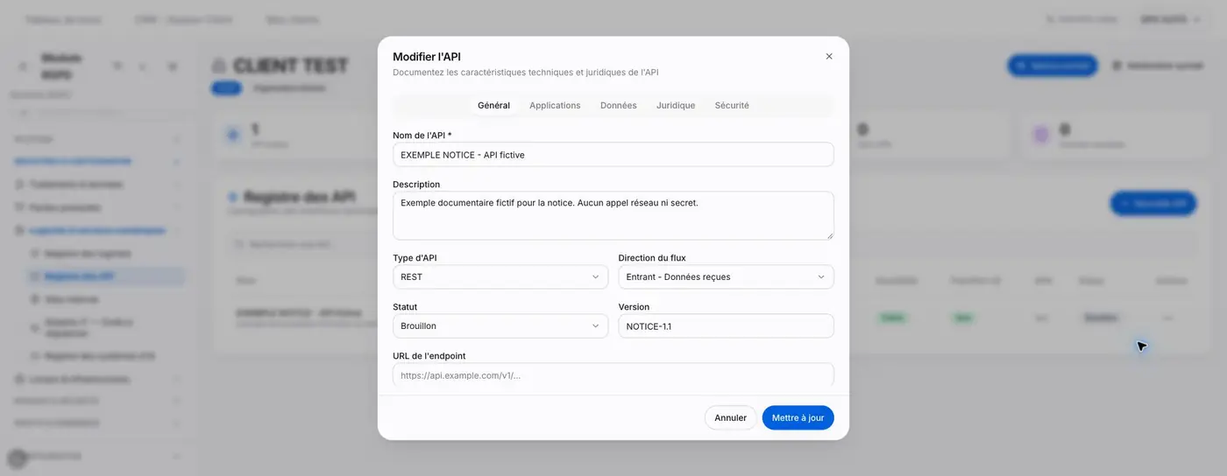Switch to the Données tab
The width and height of the screenshot is (1227, 476).
619,105
